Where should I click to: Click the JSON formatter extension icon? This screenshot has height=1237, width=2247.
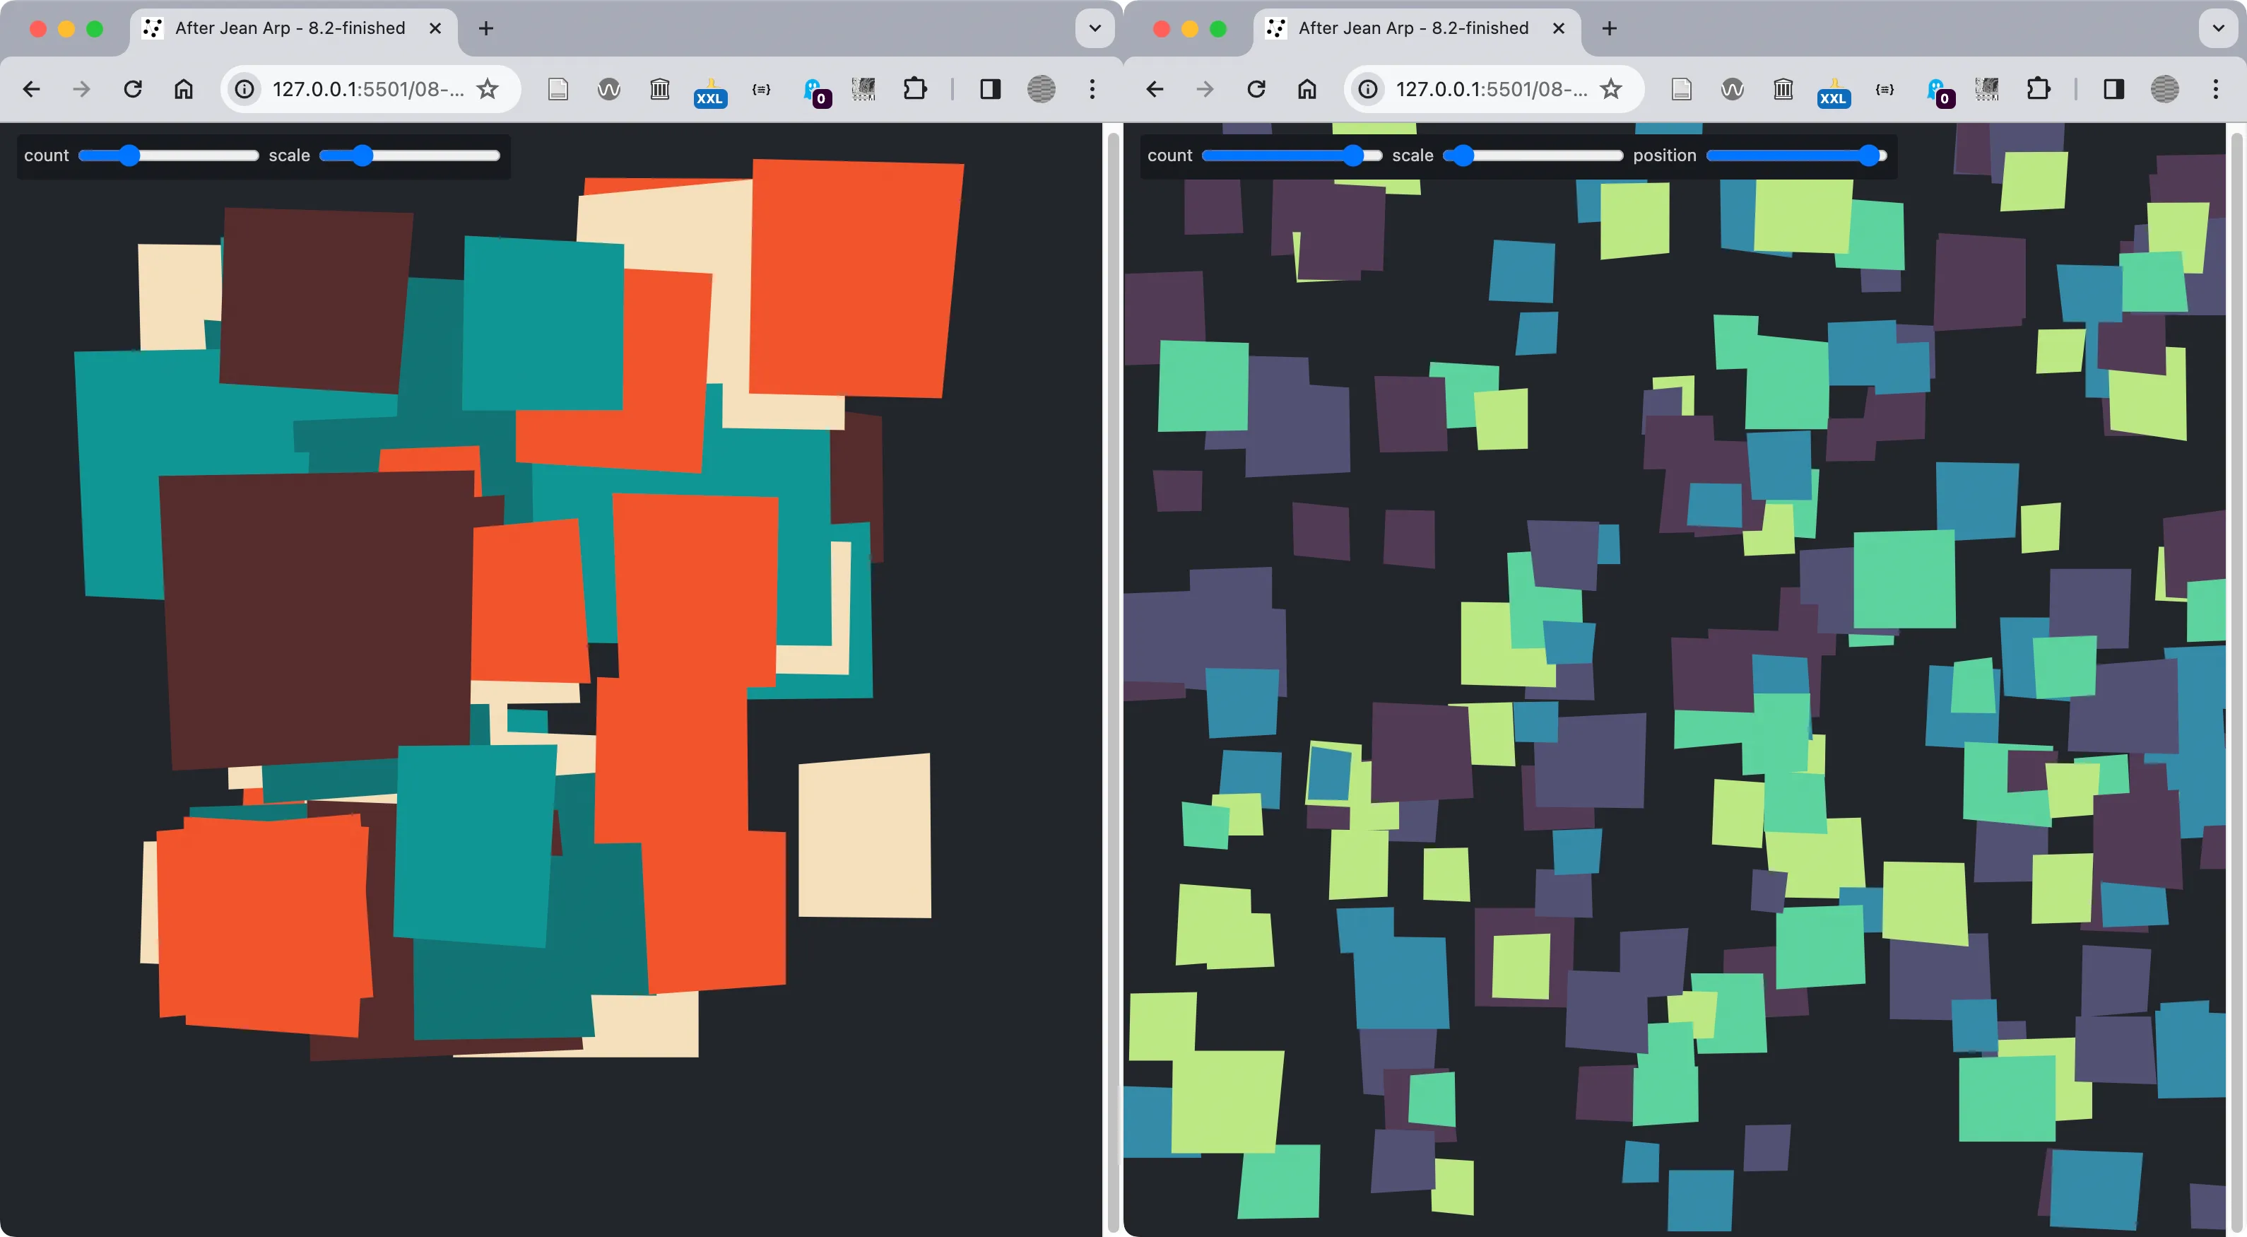pyautogui.click(x=762, y=89)
